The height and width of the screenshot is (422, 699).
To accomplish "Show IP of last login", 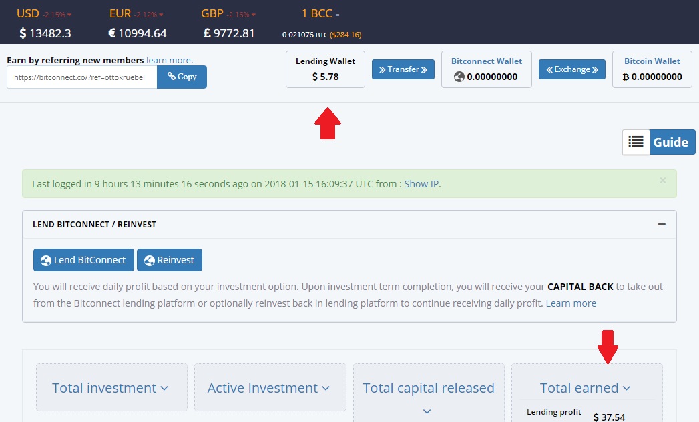I will [x=421, y=184].
